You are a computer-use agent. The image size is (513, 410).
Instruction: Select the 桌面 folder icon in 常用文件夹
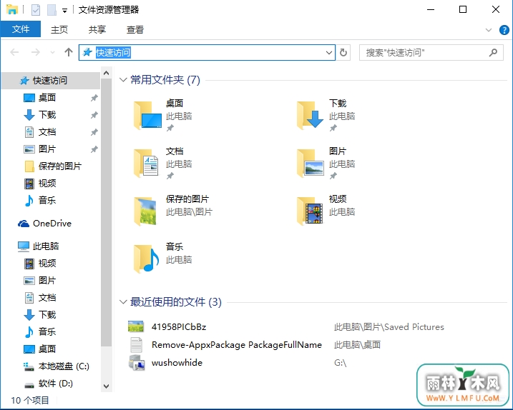pyautogui.click(x=147, y=115)
